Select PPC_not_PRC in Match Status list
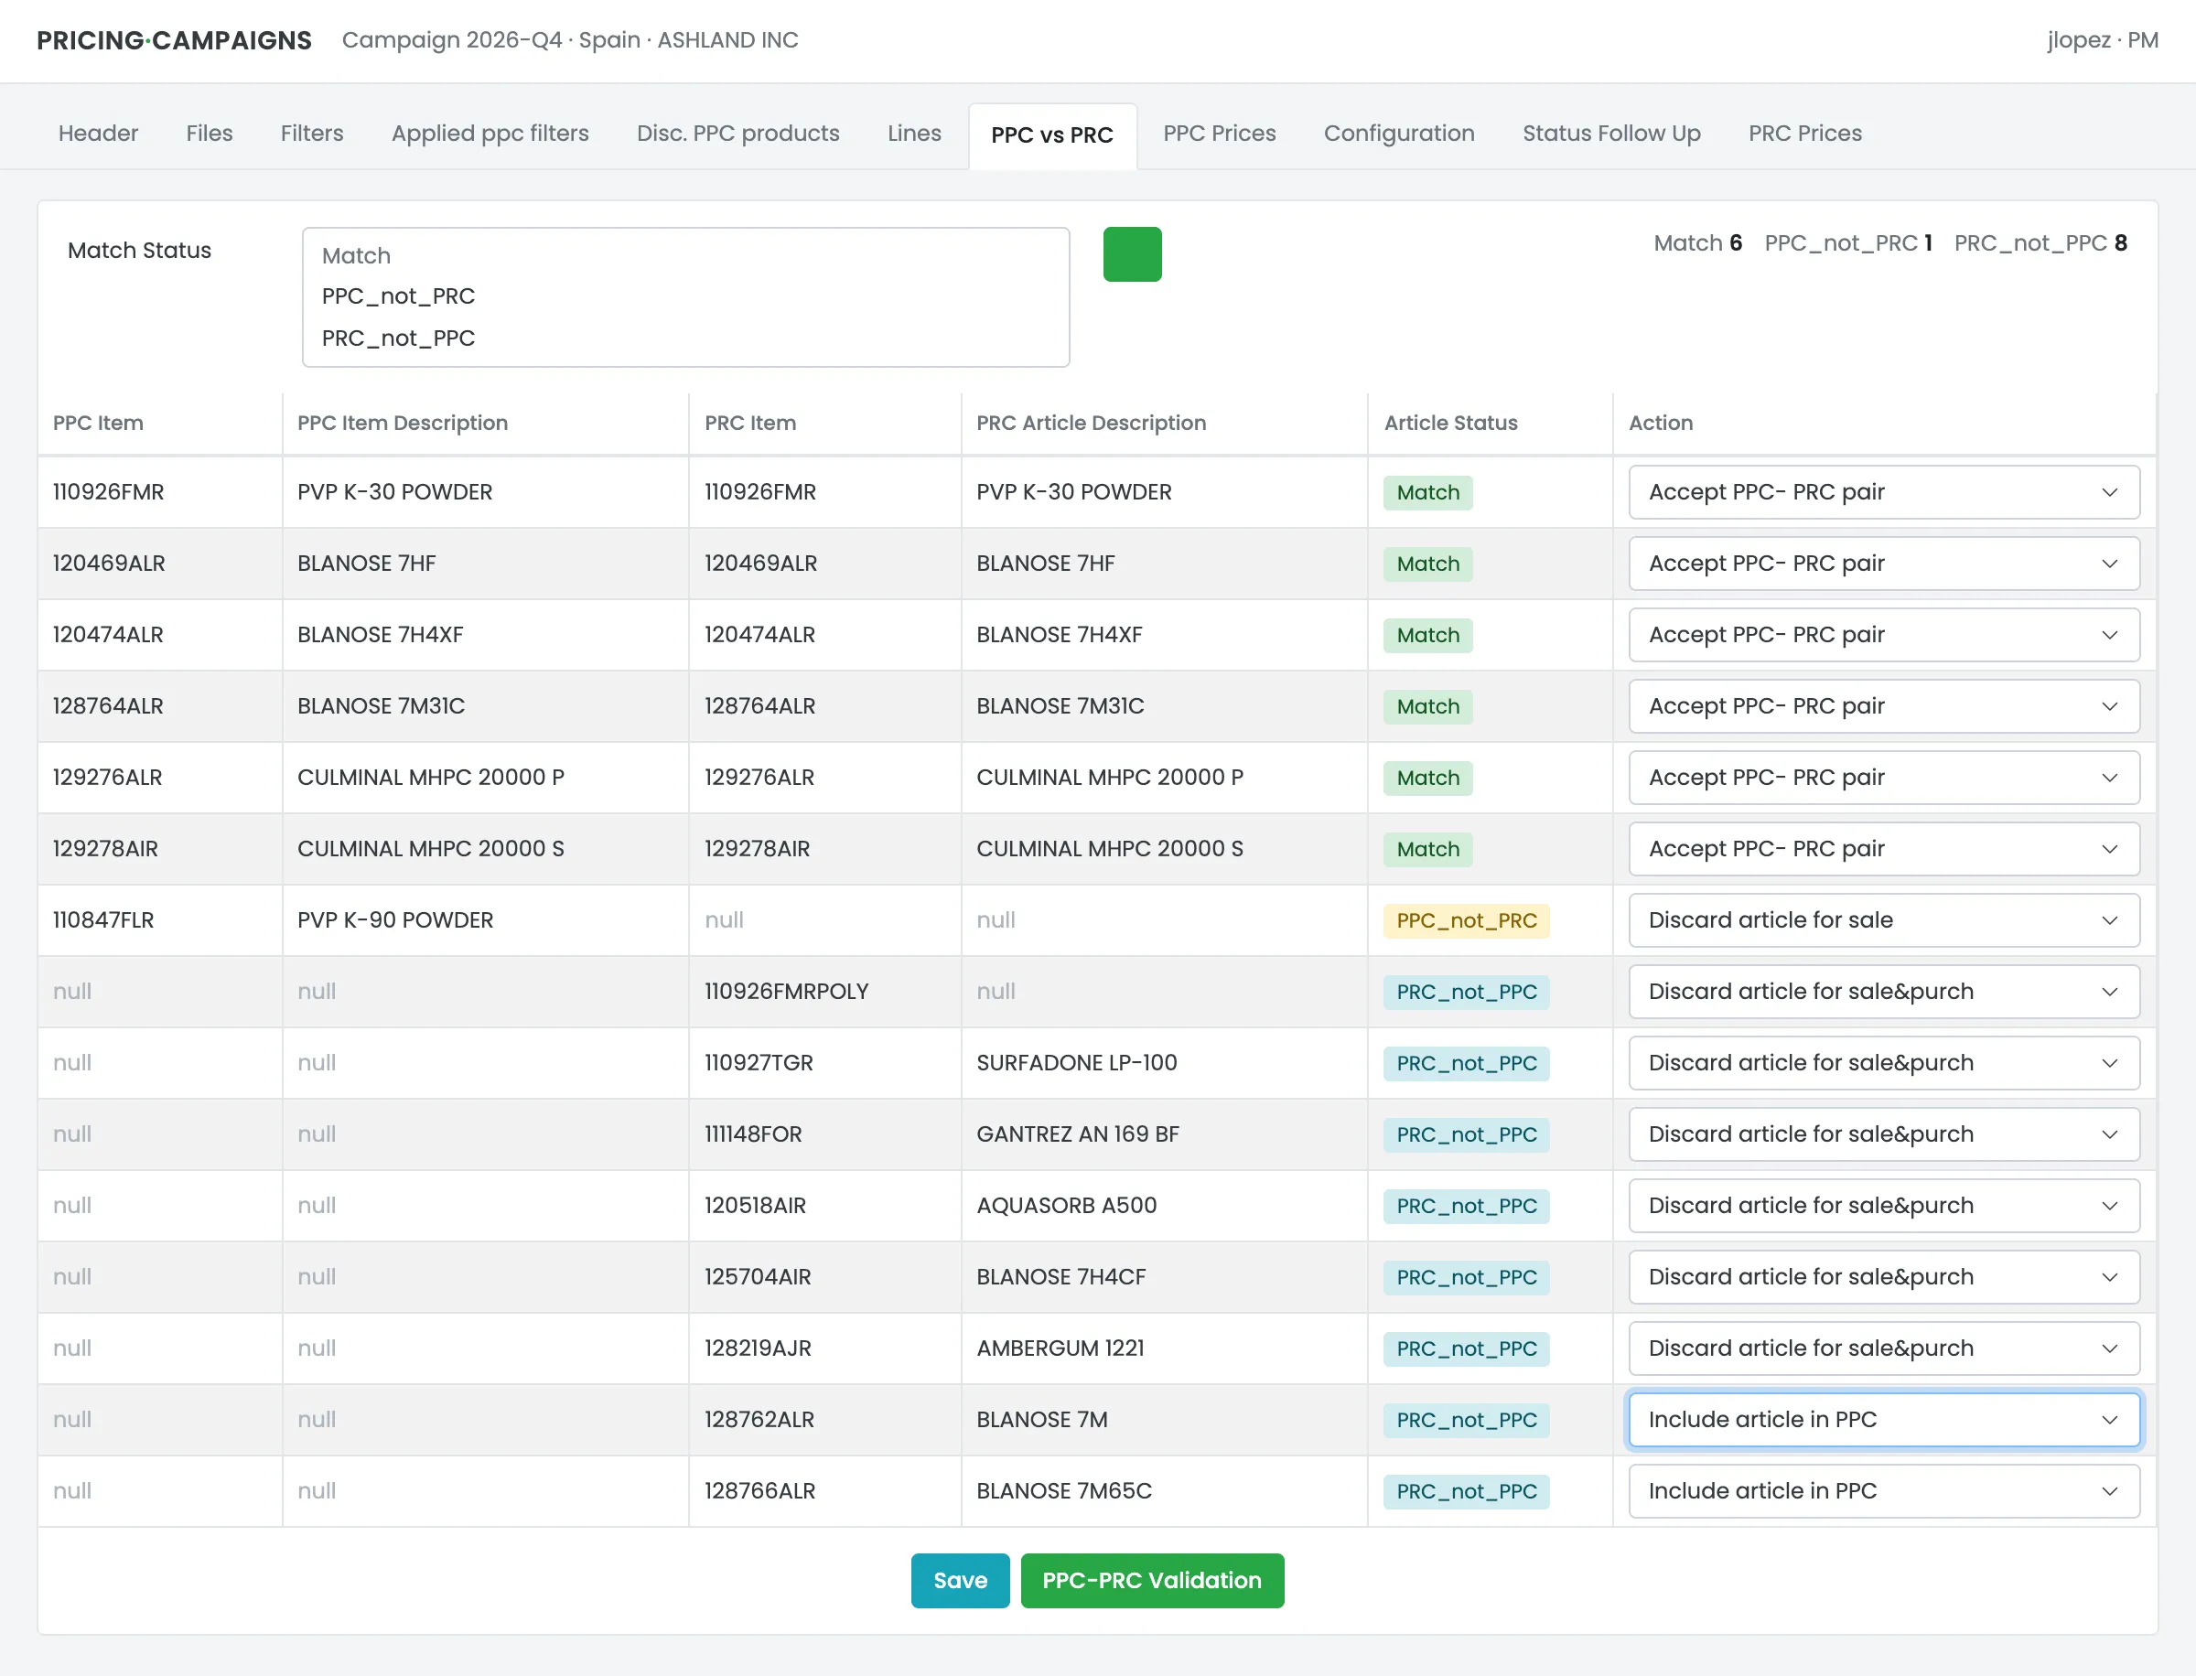Screen dimensions: 2196x1676 tap(685, 297)
